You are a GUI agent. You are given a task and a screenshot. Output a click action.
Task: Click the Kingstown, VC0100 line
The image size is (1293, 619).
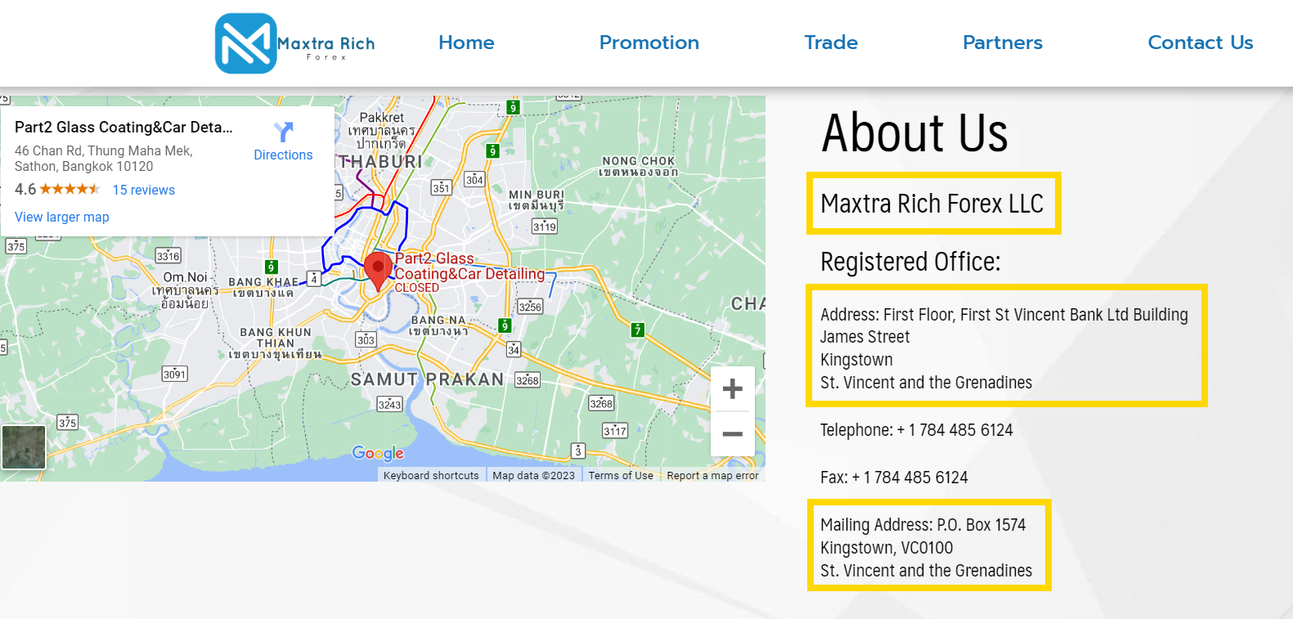point(887,548)
